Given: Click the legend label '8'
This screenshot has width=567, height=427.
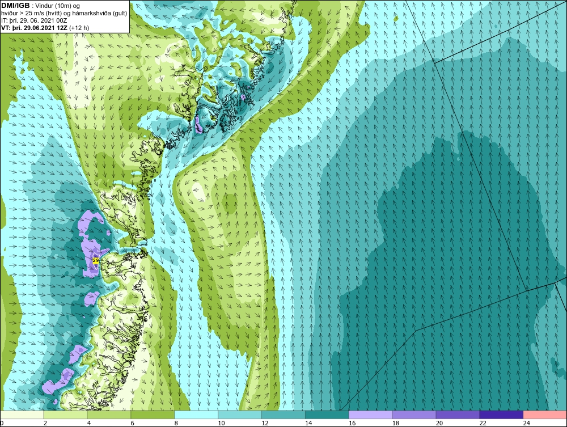Looking at the screenshot, I should click(176, 423).
